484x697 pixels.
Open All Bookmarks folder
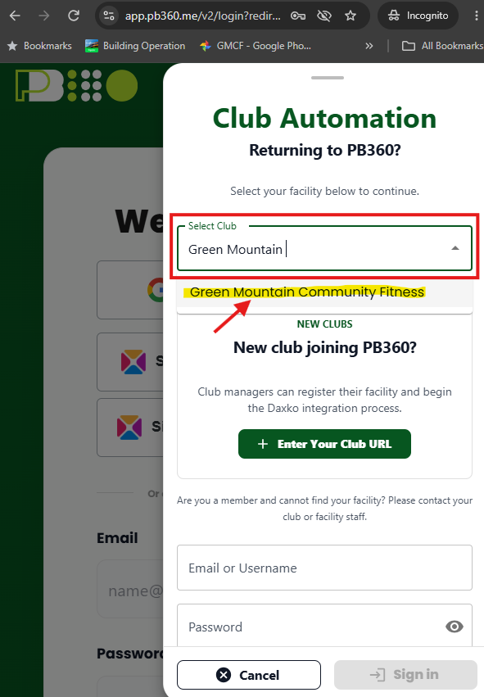[x=442, y=46]
